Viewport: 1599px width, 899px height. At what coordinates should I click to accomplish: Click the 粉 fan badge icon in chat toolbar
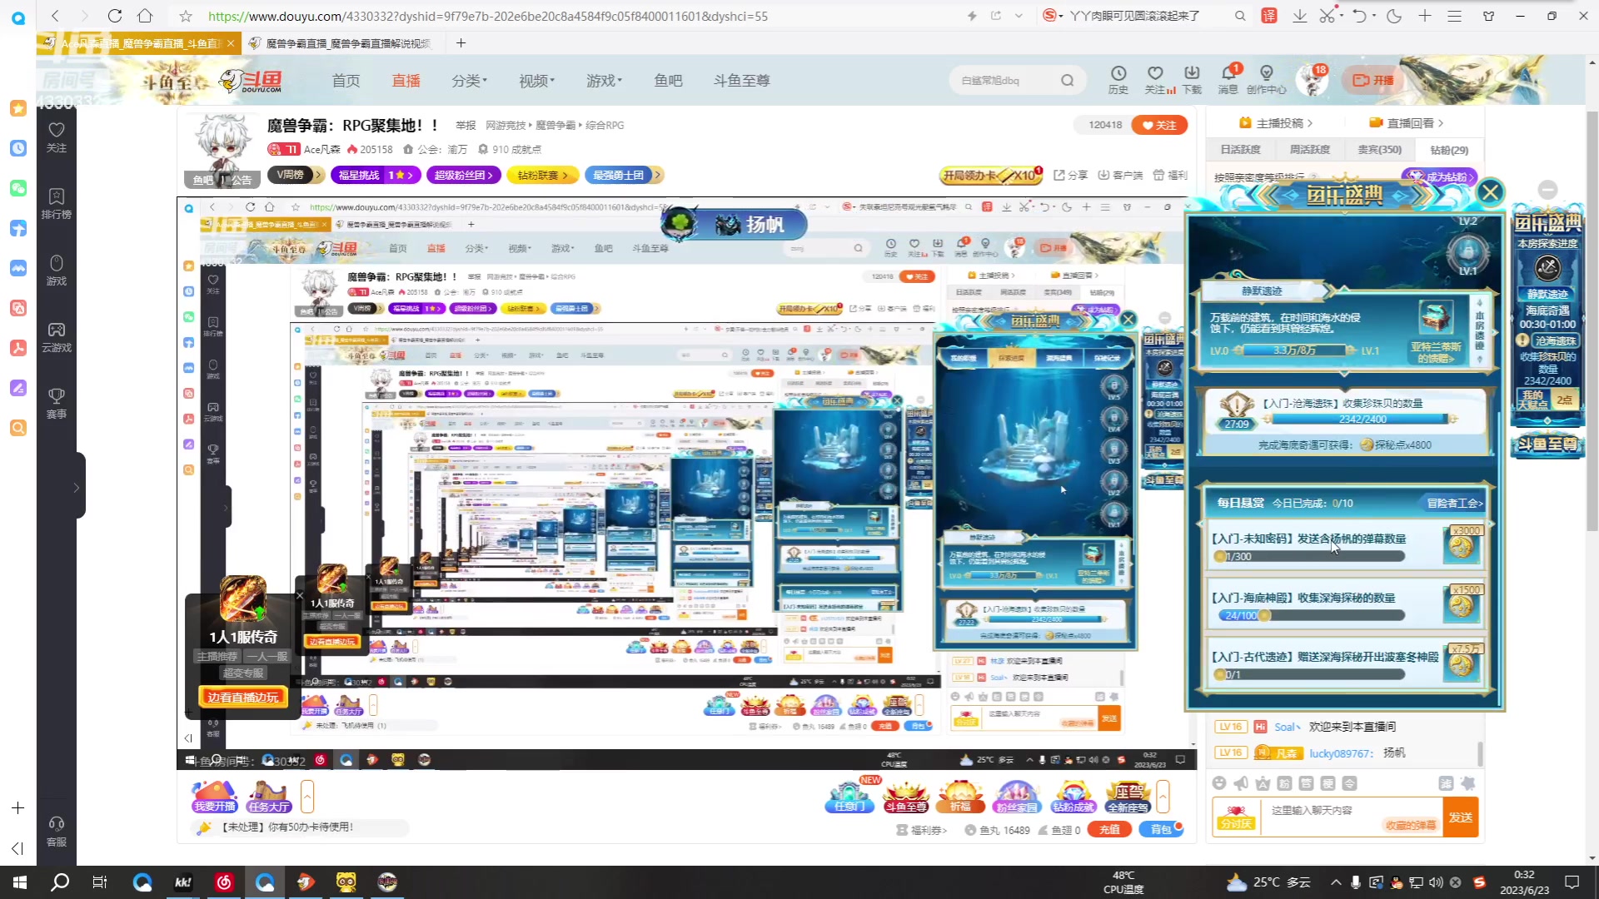(1284, 783)
